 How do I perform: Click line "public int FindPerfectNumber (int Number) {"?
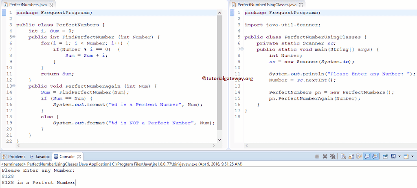(94, 37)
